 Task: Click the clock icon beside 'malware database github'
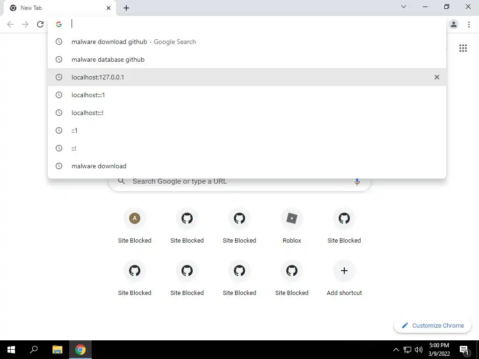click(59, 59)
